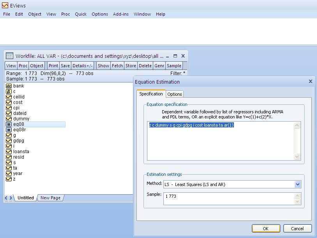Open the View menu in menu bar
Screen dimensions: 317x238
coord(51,14)
